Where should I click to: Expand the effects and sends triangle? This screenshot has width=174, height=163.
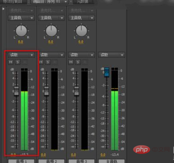tap(3, 9)
